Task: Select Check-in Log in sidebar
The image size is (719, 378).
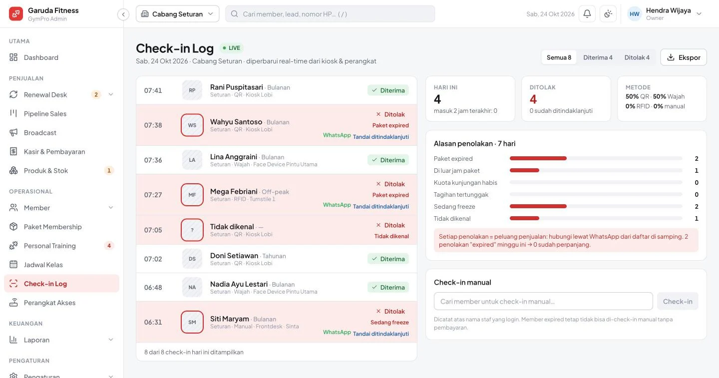Action: (x=61, y=284)
